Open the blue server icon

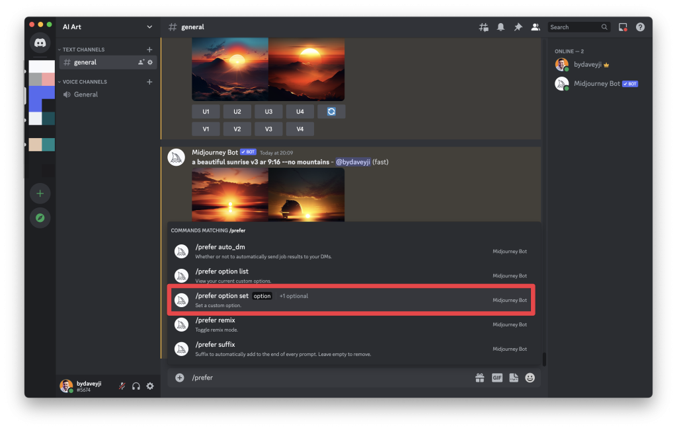pos(42,99)
